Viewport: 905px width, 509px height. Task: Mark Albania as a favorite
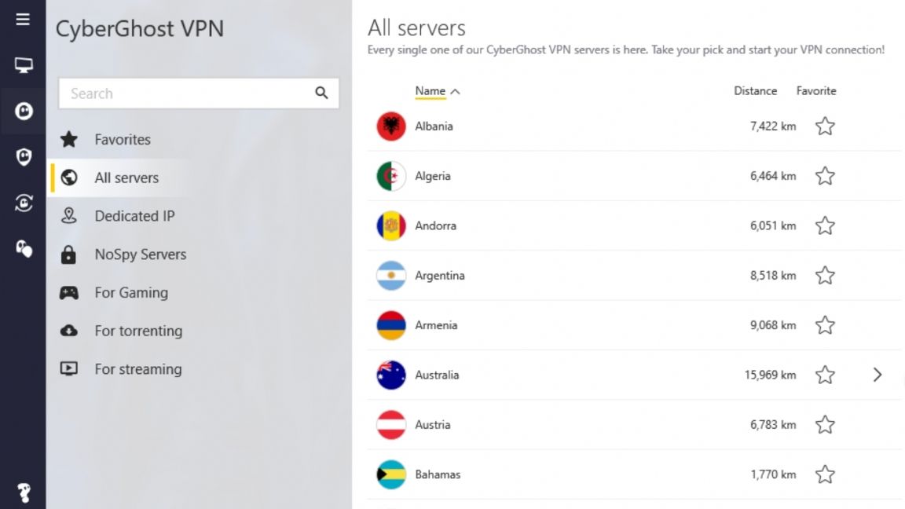[825, 126]
